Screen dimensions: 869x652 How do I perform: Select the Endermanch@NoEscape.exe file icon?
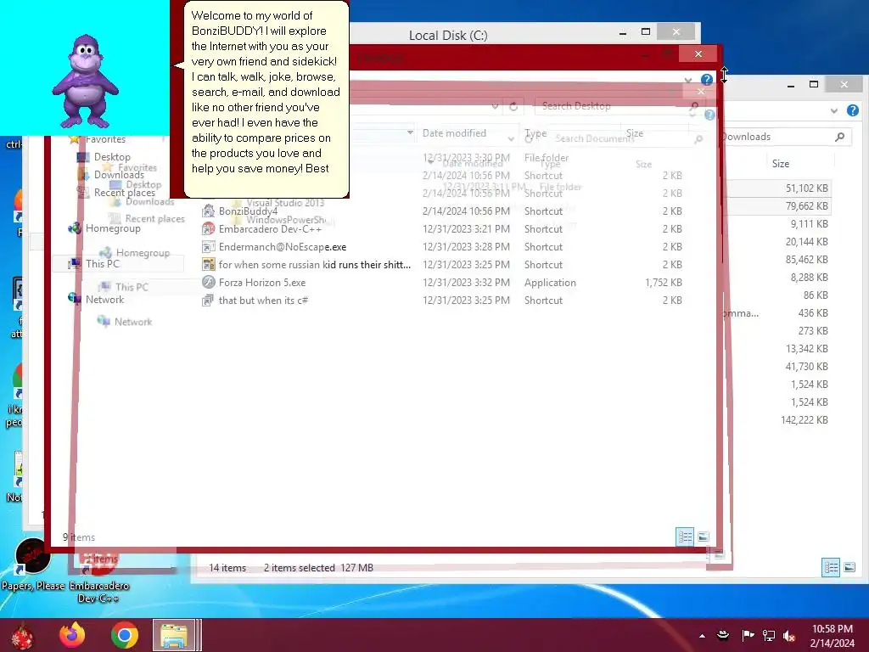(209, 247)
